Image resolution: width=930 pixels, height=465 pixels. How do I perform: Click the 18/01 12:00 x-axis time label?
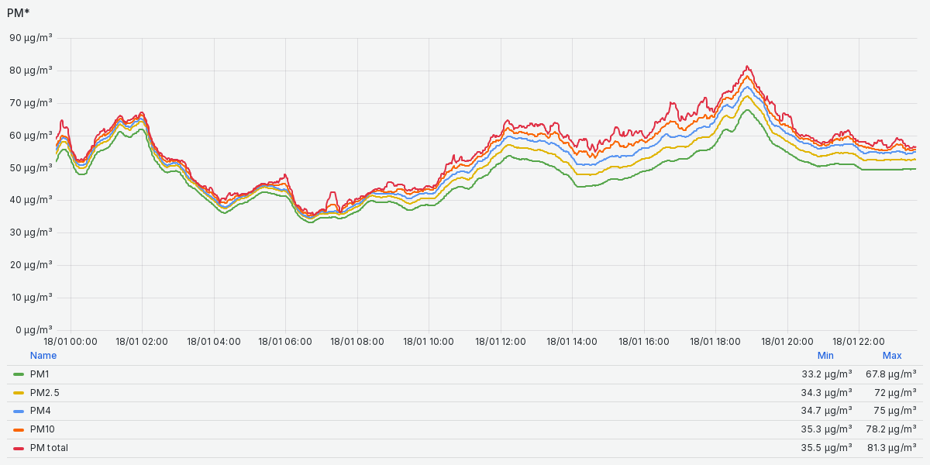[500, 341]
